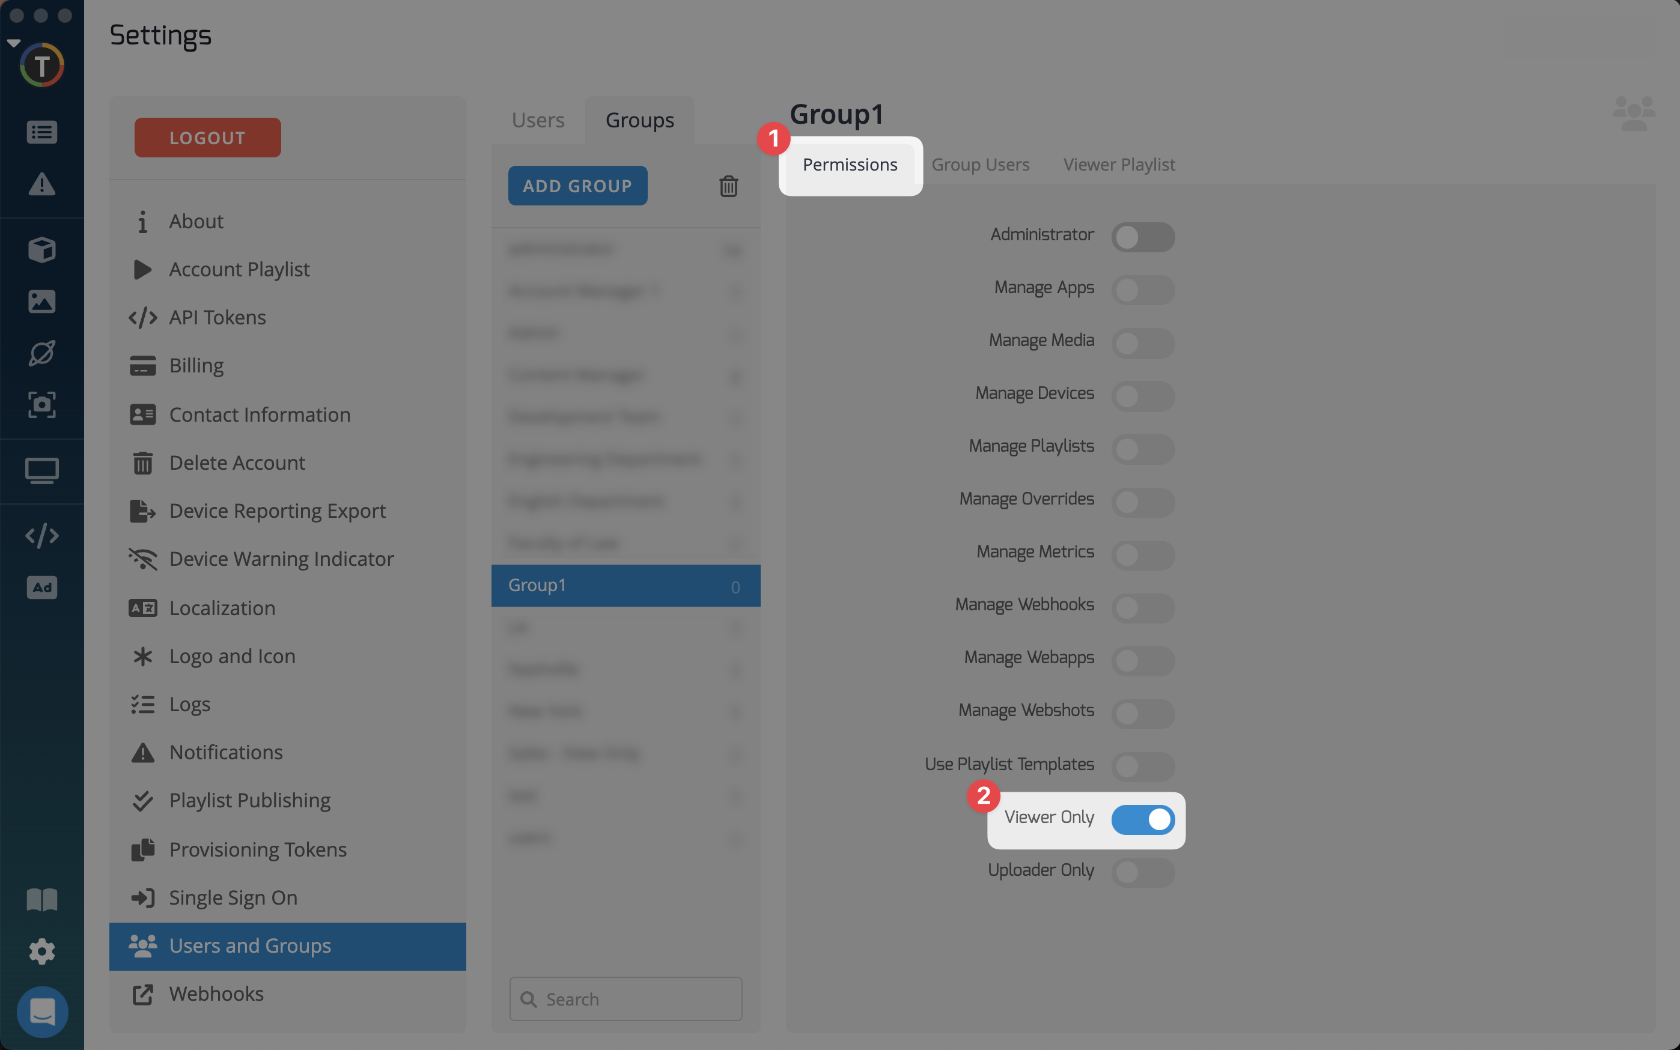Viewport: 1680px width, 1050px height.
Task: Enable the Administrator toggle
Action: 1142,237
